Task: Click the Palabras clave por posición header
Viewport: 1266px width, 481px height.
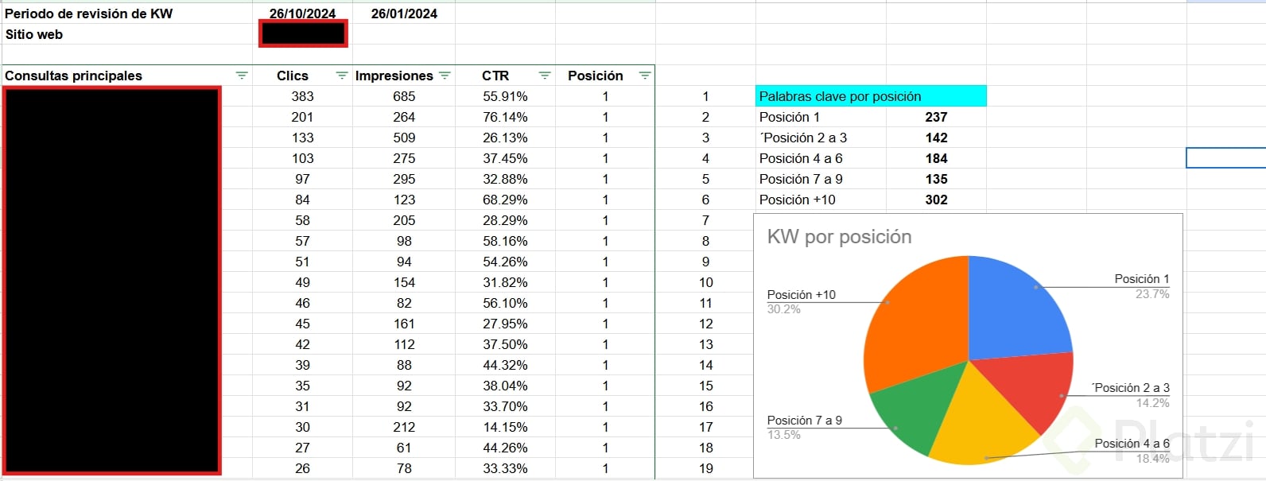Action: (x=871, y=96)
